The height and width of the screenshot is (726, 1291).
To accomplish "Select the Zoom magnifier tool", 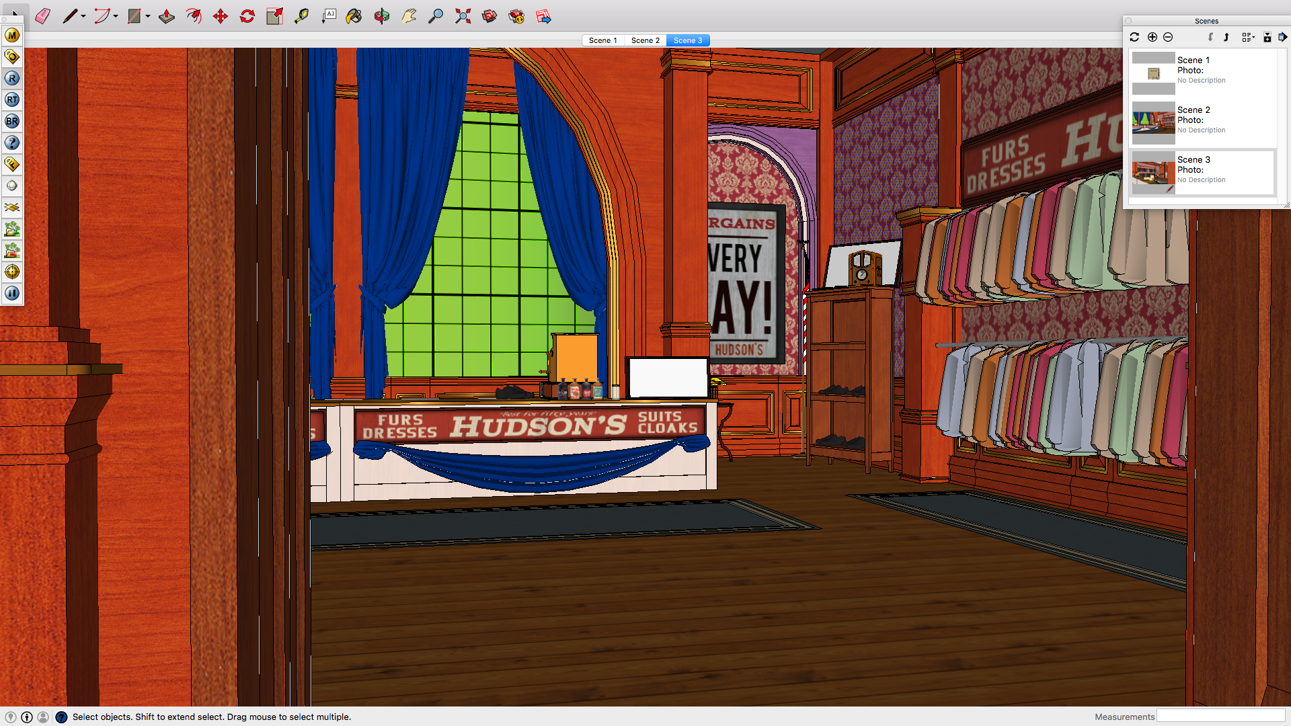I will point(436,16).
